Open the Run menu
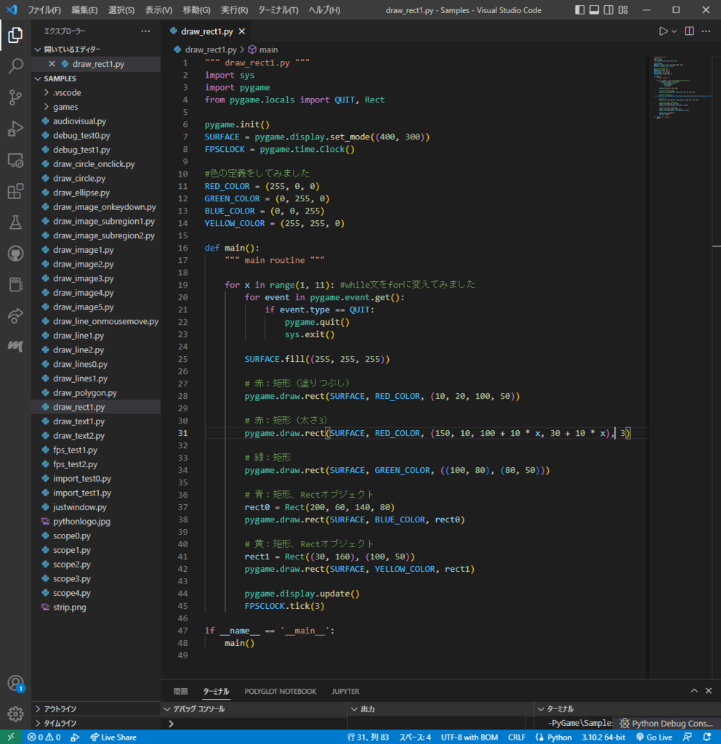The width and height of the screenshot is (721, 744). pos(235,10)
